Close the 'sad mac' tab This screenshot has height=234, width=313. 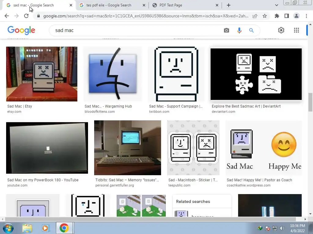[x=71, y=5]
